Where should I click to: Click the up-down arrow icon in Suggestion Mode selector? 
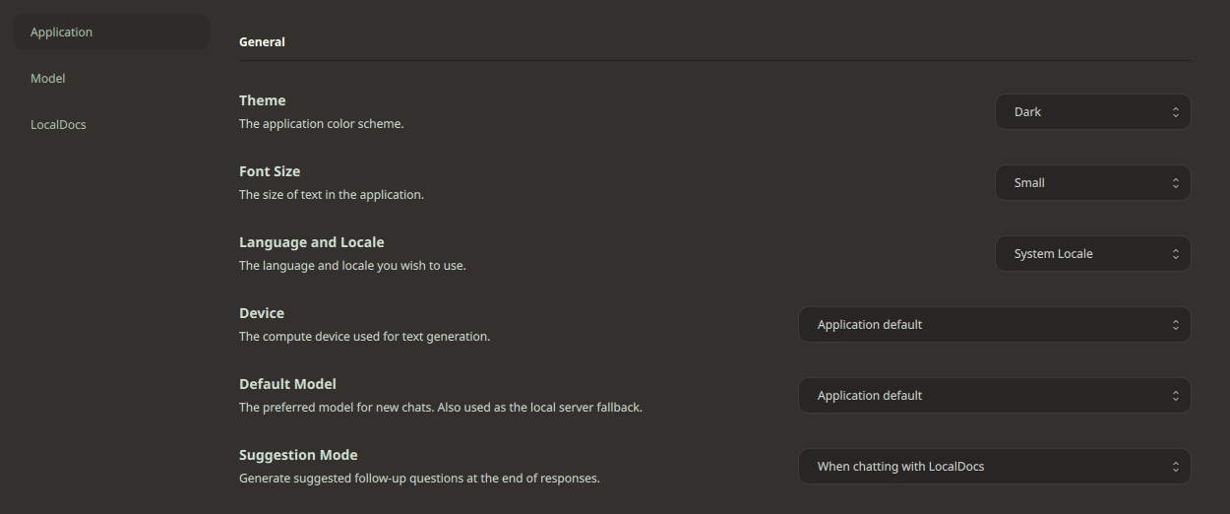pos(1175,467)
